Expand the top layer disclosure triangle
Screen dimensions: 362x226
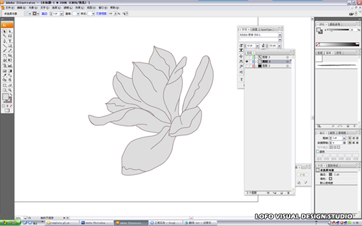coord(256,57)
